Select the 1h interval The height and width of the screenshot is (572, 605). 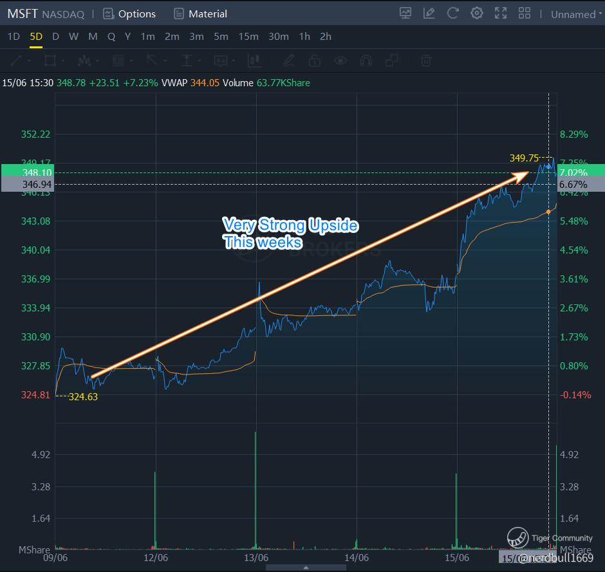tap(304, 37)
